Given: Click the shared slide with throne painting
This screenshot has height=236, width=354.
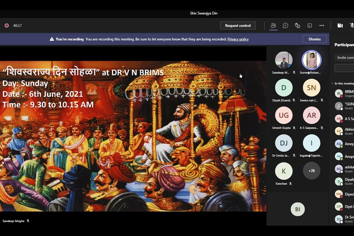Looking at the screenshot, I should [133, 136].
